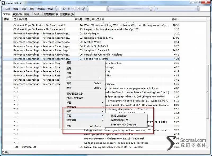Select track Dance Of The Tumblers
The image size is (212, 156).
(x=91, y=147)
